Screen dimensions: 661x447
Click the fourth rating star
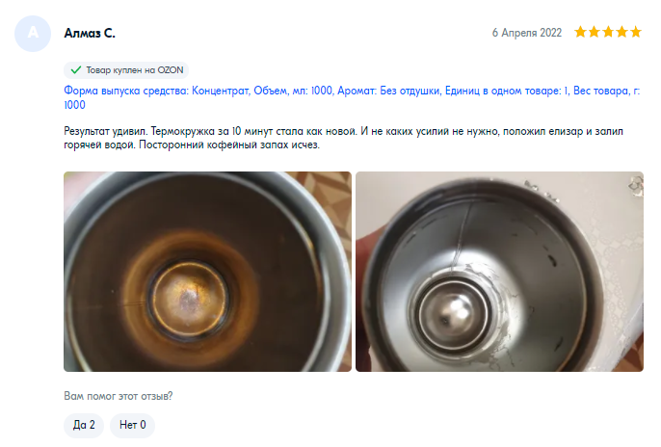coord(622,32)
